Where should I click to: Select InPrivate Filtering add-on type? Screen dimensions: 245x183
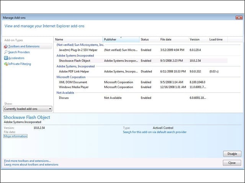(20, 64)
